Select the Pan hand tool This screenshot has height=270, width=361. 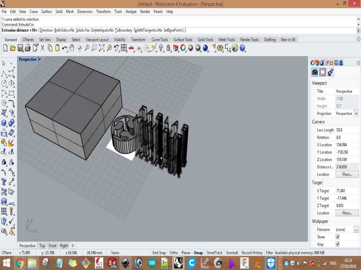point(72,48)
